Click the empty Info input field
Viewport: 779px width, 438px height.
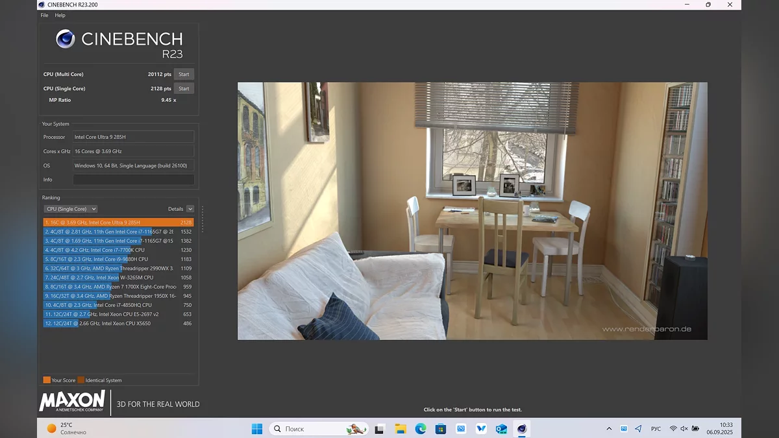(133, 180)
